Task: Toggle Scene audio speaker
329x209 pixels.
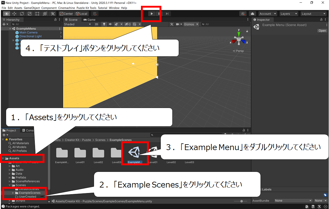Action: coord(110,24)
